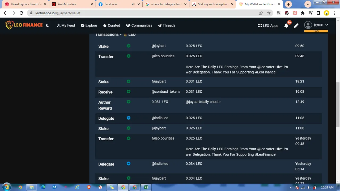Click the 19:21 timestamp of the Stake row
Screen dimensions: 340x191
(300, 81)
